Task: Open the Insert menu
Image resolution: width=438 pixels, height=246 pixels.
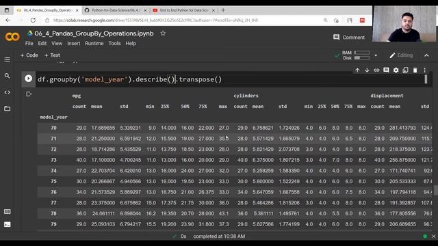Action: [x=73, y=44]
